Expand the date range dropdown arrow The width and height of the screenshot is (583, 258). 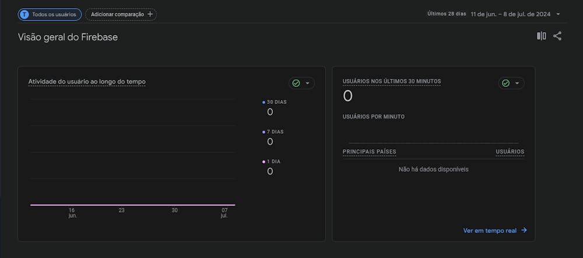558,14
